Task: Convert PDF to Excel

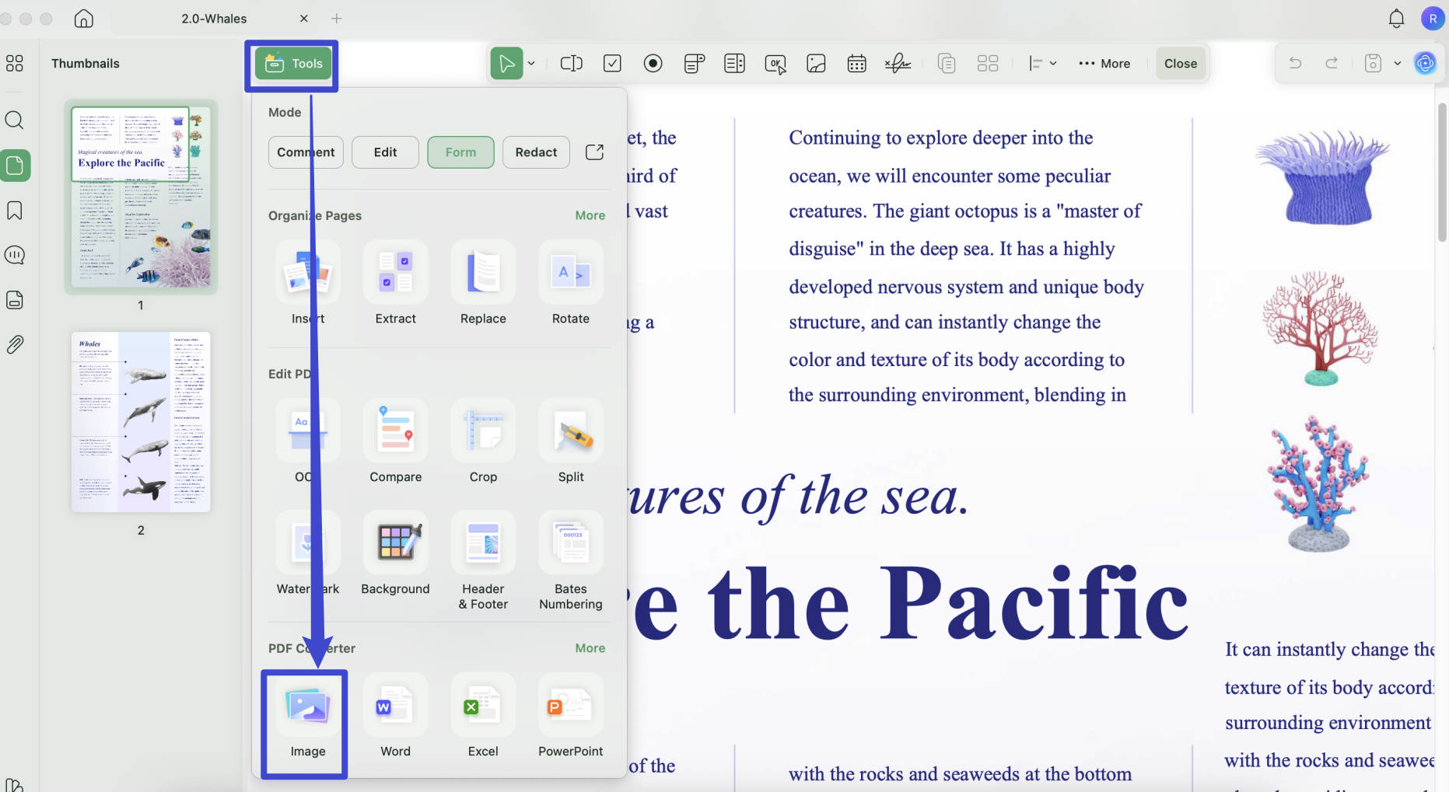Action: [483, 717]
